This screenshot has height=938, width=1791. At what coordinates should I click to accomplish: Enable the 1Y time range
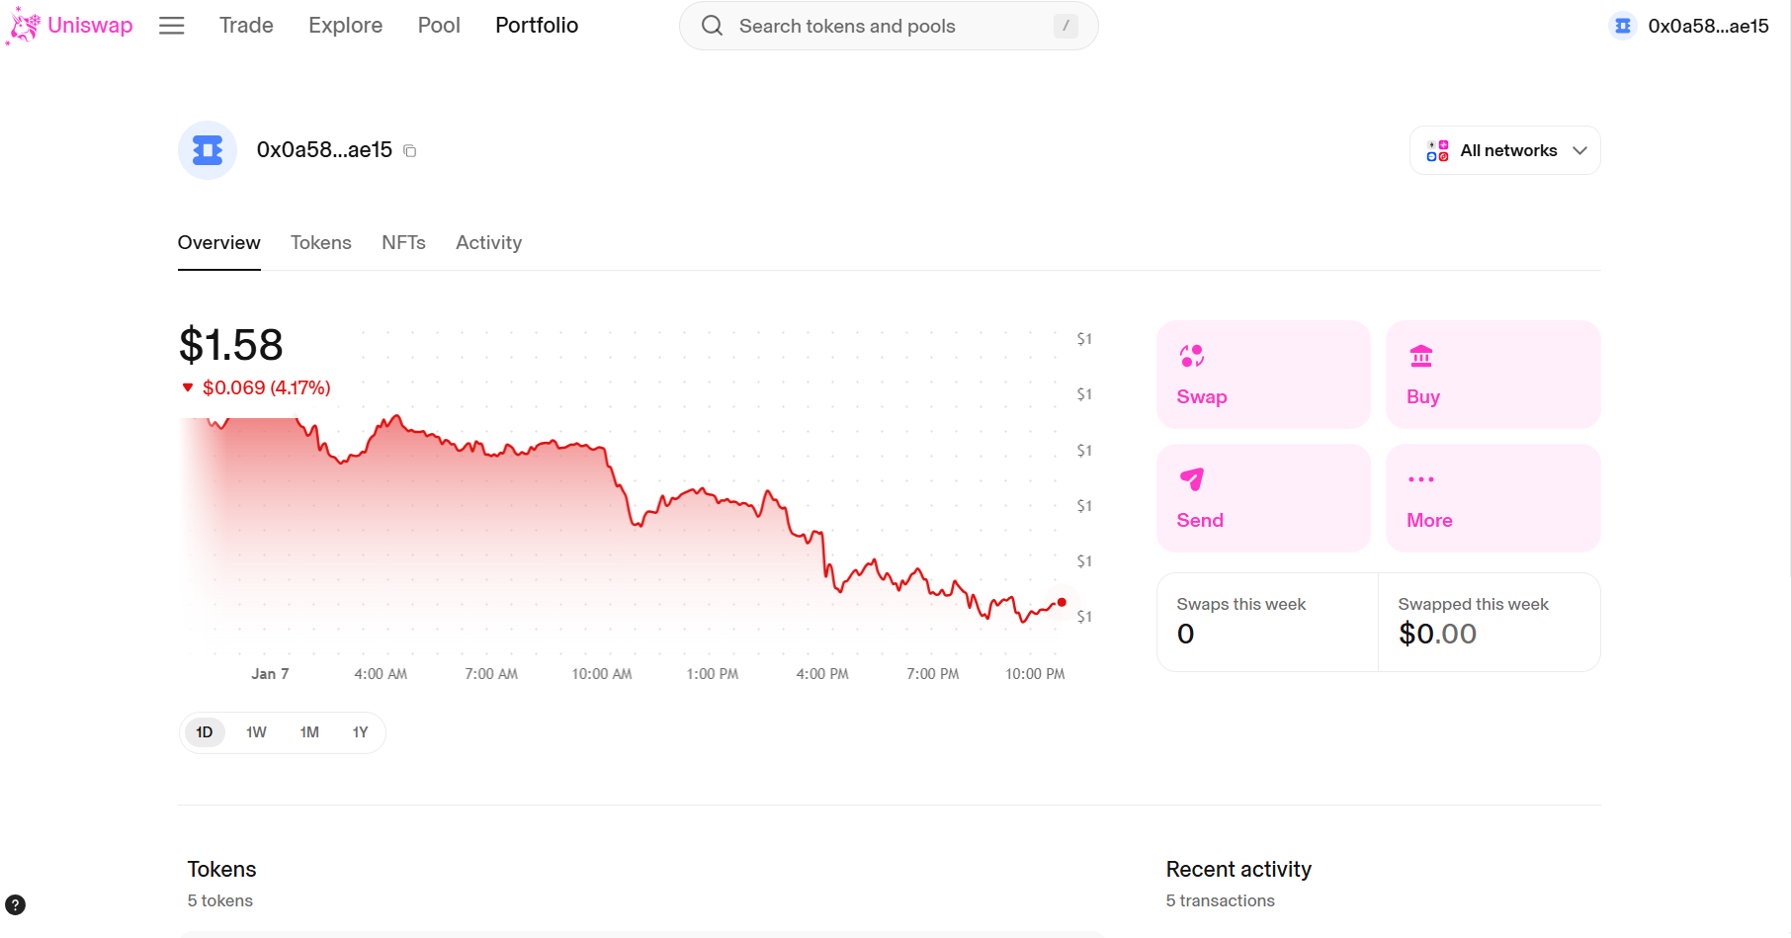pyautogui.click(x=360, y=731)
